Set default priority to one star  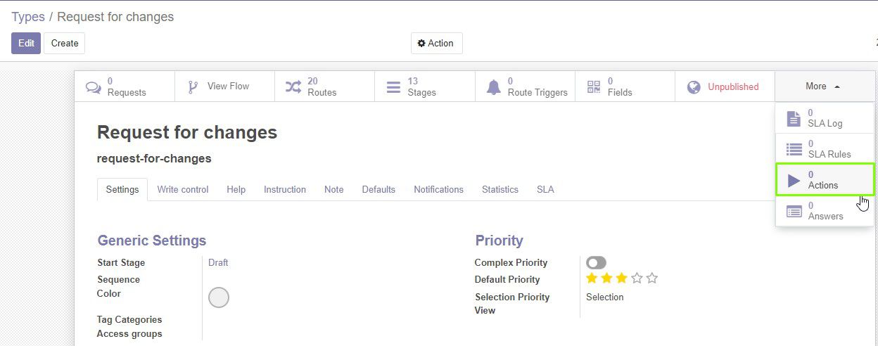click(592, 278)
